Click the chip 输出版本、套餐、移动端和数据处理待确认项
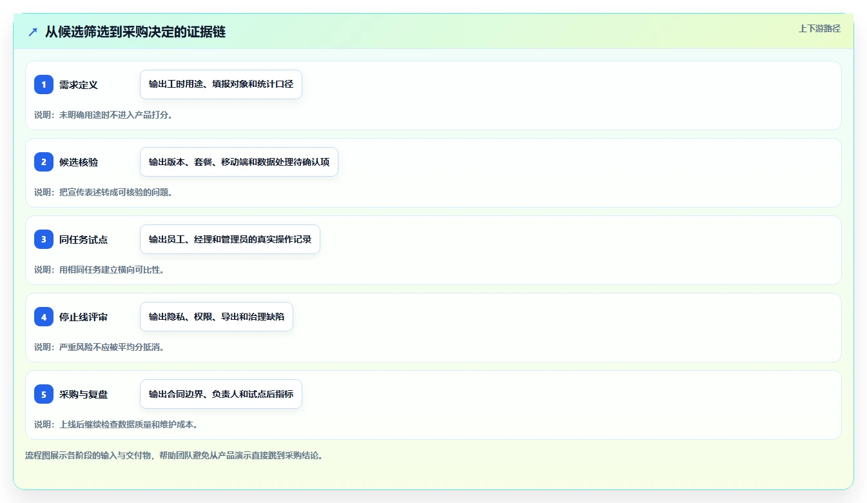Image resolution: width=867 pixels, height=503 pixels. [239, 162]
